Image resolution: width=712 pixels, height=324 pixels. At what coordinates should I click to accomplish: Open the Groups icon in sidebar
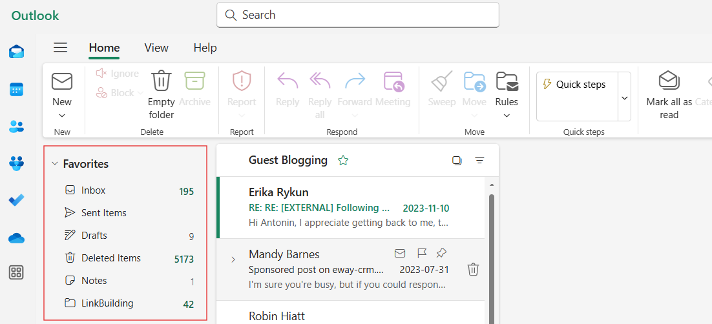click(x=17, y=163)
